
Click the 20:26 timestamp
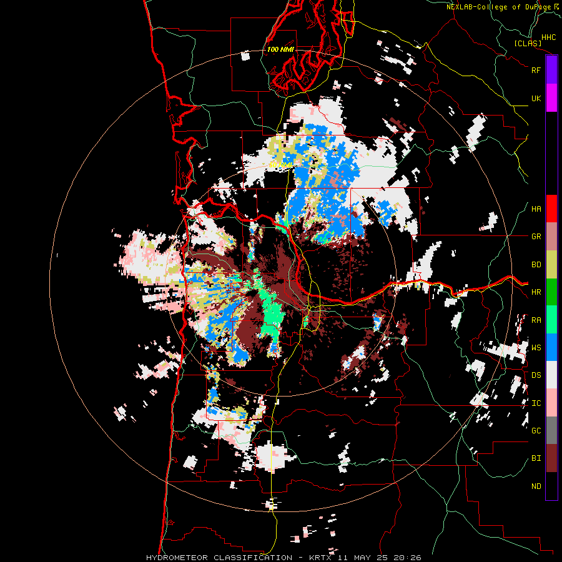click(407, 558)
